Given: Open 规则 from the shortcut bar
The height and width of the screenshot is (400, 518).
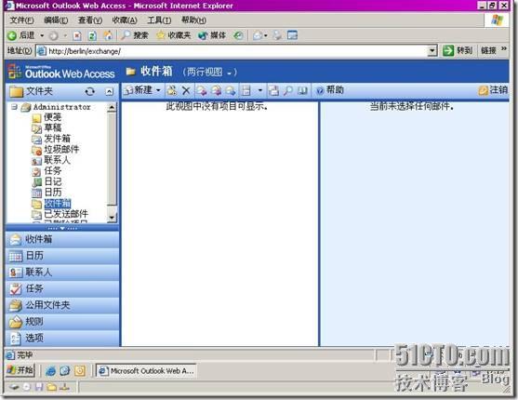Looking at the screenshot, I should point(62,322).
